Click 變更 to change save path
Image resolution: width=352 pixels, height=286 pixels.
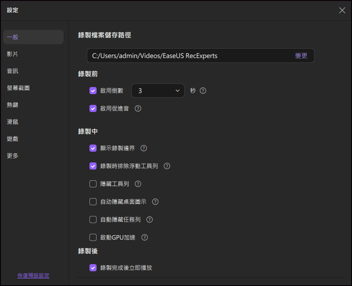[x=301, y=56]
